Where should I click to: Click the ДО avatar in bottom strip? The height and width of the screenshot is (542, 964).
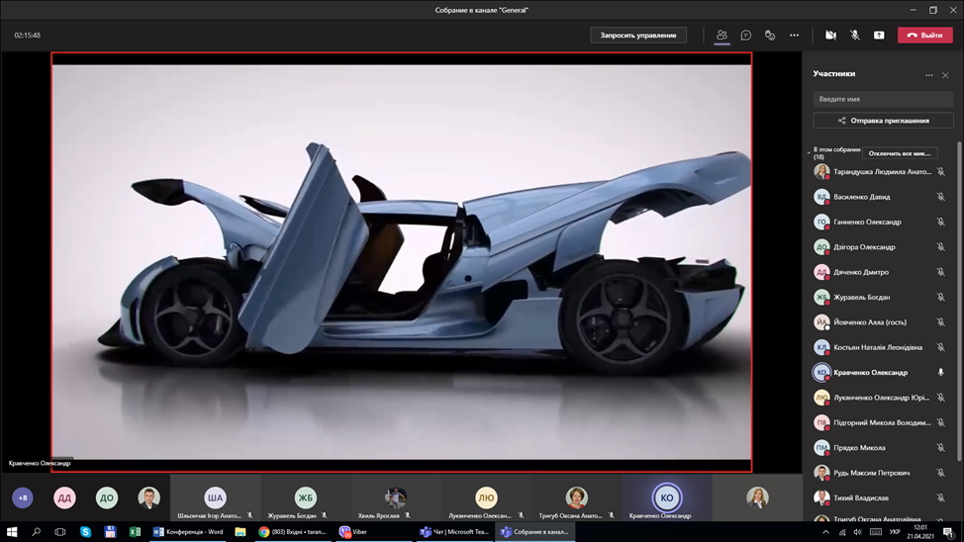[106, 497]
